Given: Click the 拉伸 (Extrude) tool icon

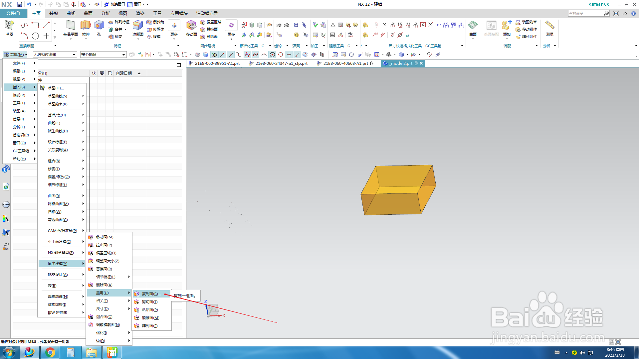Looking at the screenshot, I should (x=86, y=26).
